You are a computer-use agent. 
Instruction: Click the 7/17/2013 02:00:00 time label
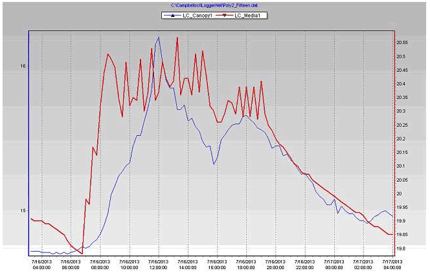click(363, 265)
